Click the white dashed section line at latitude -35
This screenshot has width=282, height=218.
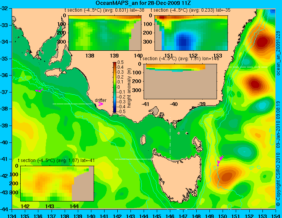tap(248, 67)
